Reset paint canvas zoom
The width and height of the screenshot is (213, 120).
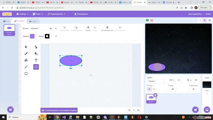(x=134, y=110)
